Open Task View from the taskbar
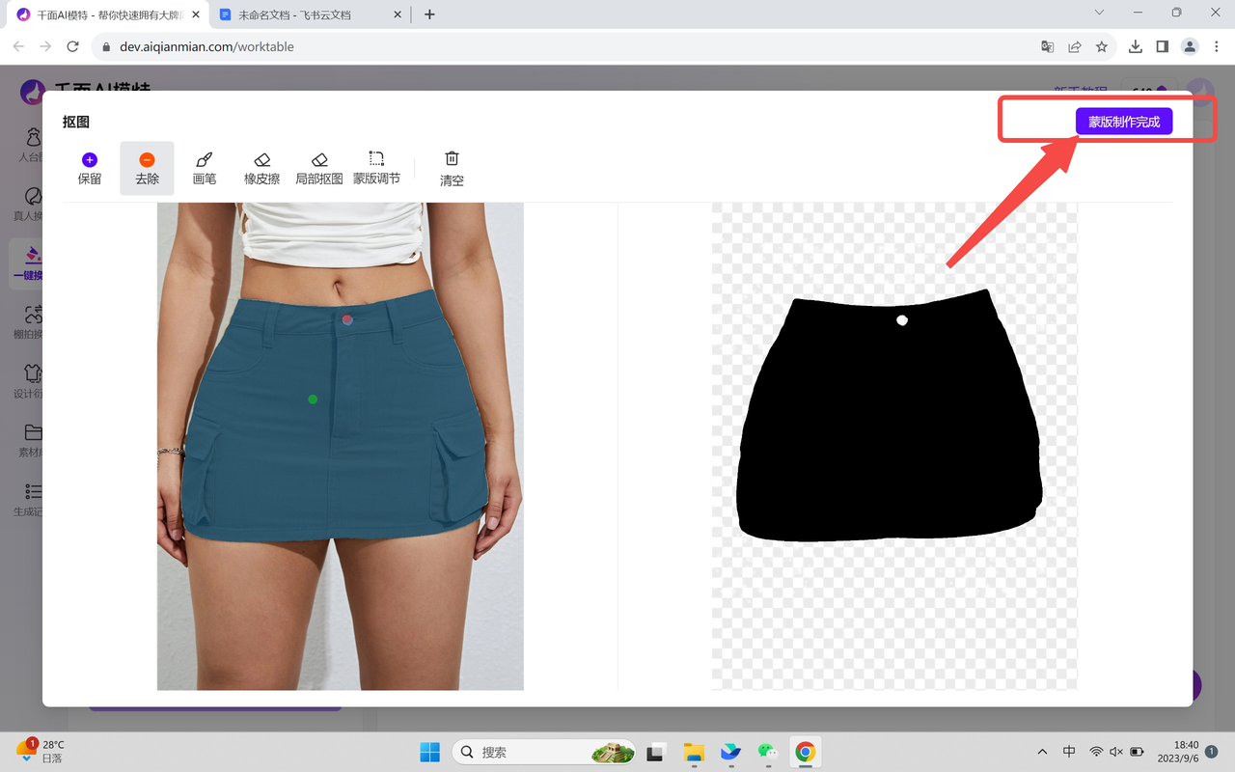This screenshot has height=772, width=1235. click(x=656, y=752)
